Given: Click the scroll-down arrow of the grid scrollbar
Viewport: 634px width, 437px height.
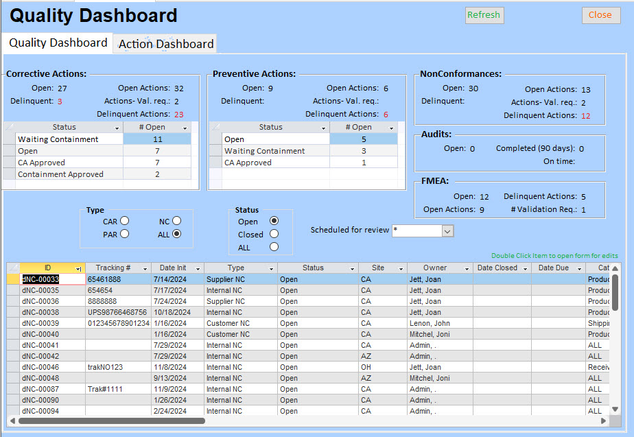Looking at the screenshot, I should (615, 411).
